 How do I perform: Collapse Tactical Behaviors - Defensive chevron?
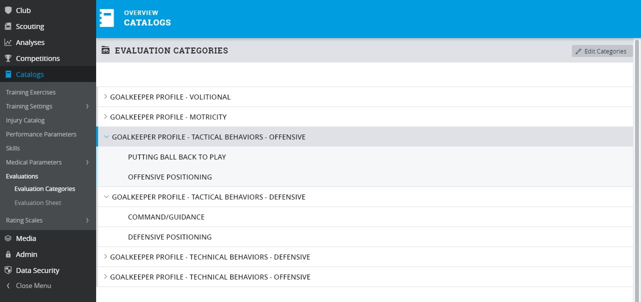point(106,196)
